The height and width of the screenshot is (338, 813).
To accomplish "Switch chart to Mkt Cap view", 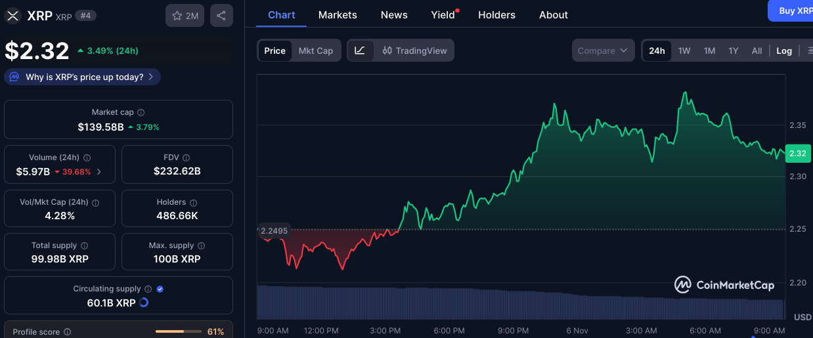I will [315, 51].
